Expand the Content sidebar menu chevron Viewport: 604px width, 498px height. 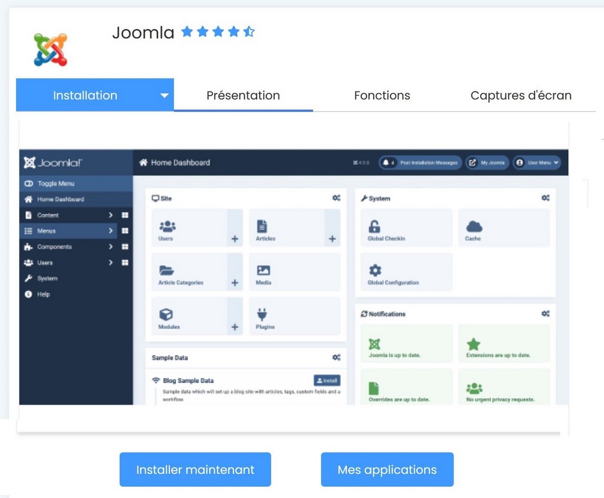coord(110,216)
